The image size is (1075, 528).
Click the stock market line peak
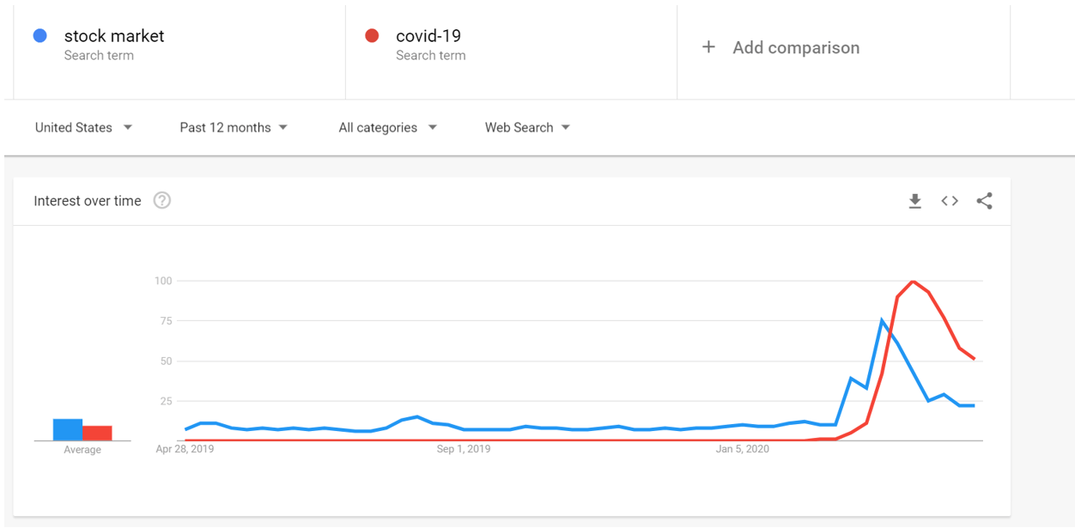882,320
